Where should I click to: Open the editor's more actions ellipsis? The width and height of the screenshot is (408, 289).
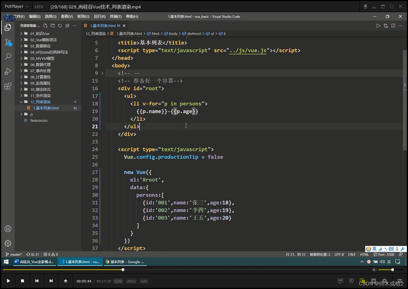(x=400, y=26)
